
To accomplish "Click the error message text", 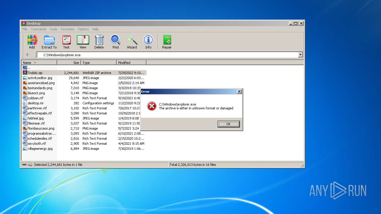I will 196,106.
